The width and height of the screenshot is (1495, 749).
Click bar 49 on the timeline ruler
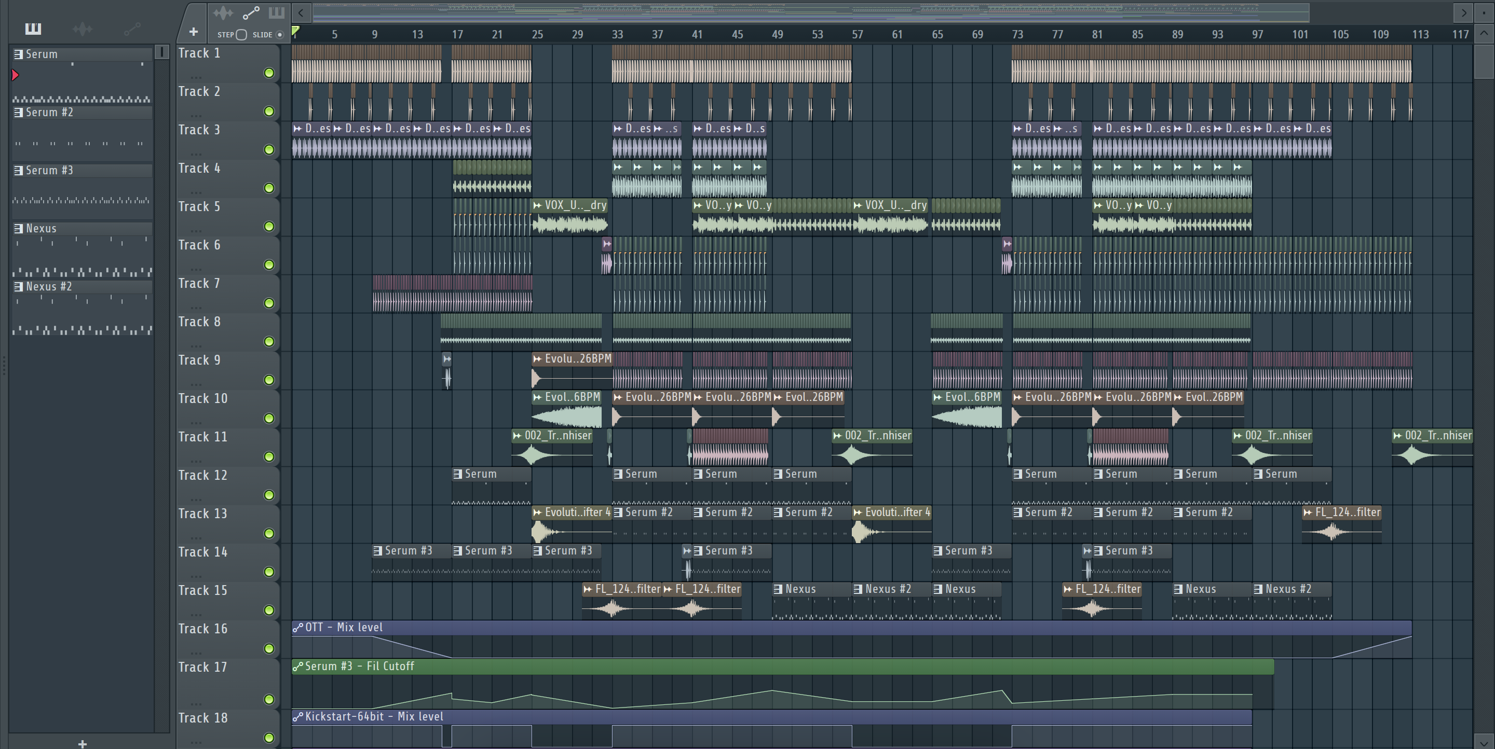click(777, 34)
